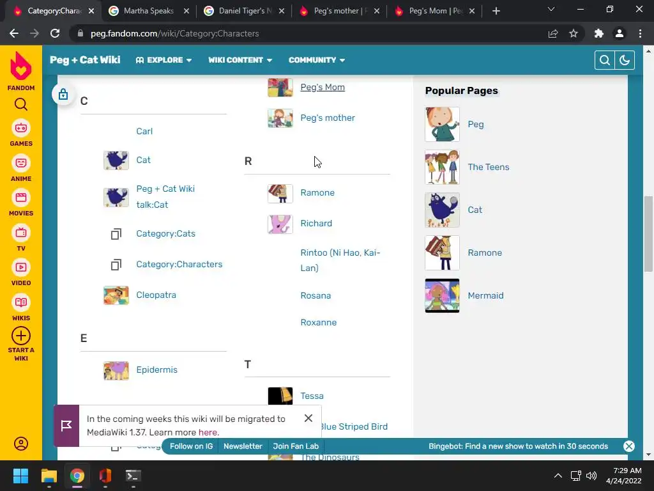Open the Chrome profile avatar icon

(x=620, y=33)
